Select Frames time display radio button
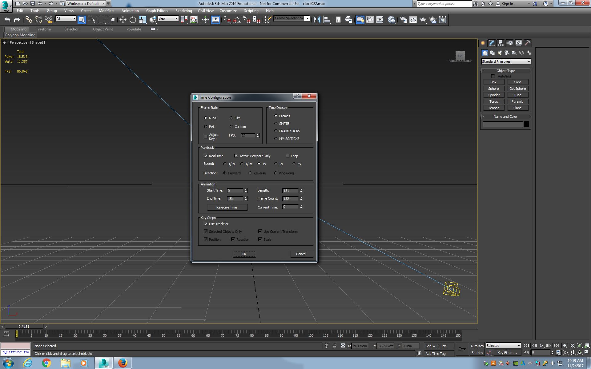 pyautogui.click(x=276, y=116)
